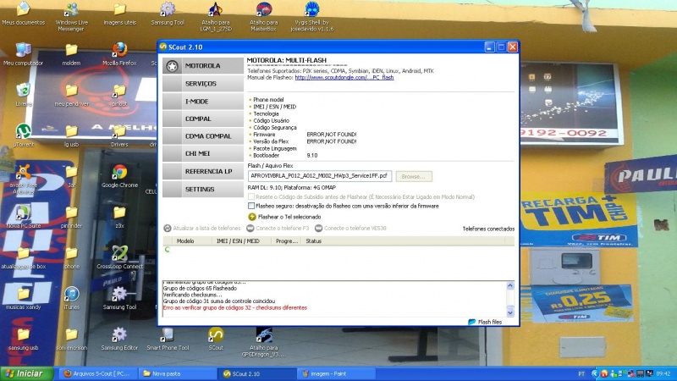Image resolution: width=677 pixels, height=381 pixels.
Task: Launch Vygis Shell desktop shortcut
Action: [x=311, y=17]
